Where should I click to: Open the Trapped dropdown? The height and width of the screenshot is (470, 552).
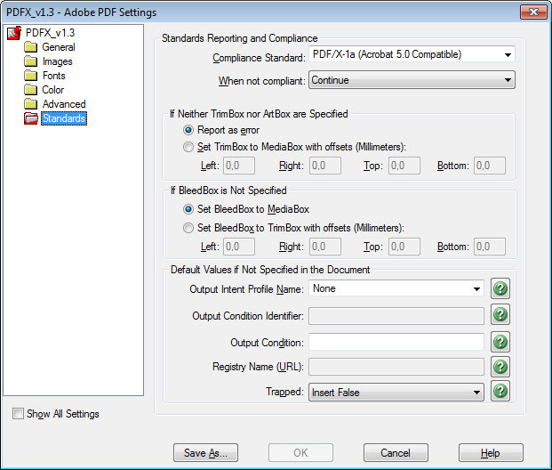tap(396, 392)
